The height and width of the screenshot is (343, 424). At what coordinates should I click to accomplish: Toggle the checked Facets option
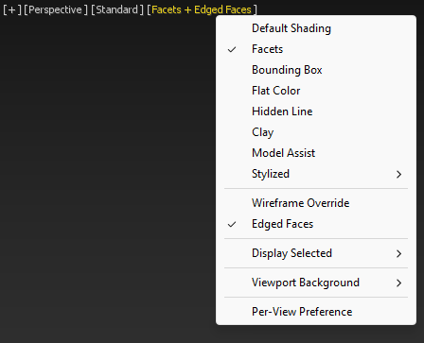tap(316, 49)
